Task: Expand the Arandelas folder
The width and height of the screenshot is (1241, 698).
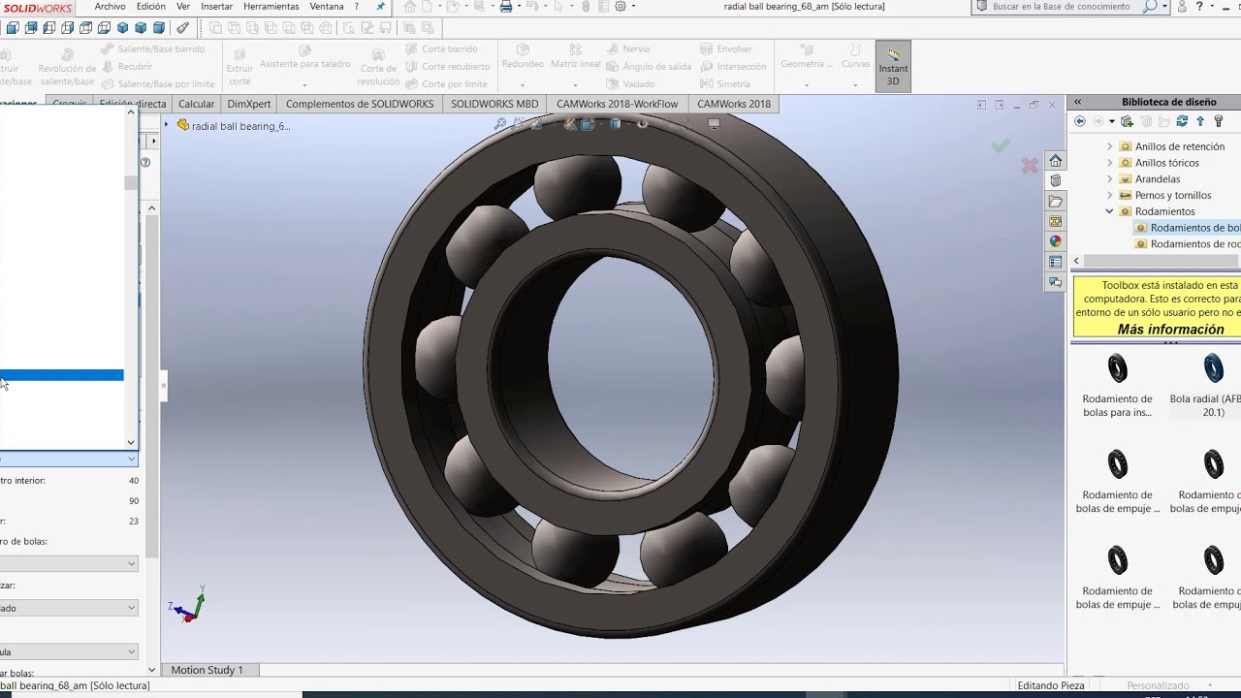Action: 1110,179
